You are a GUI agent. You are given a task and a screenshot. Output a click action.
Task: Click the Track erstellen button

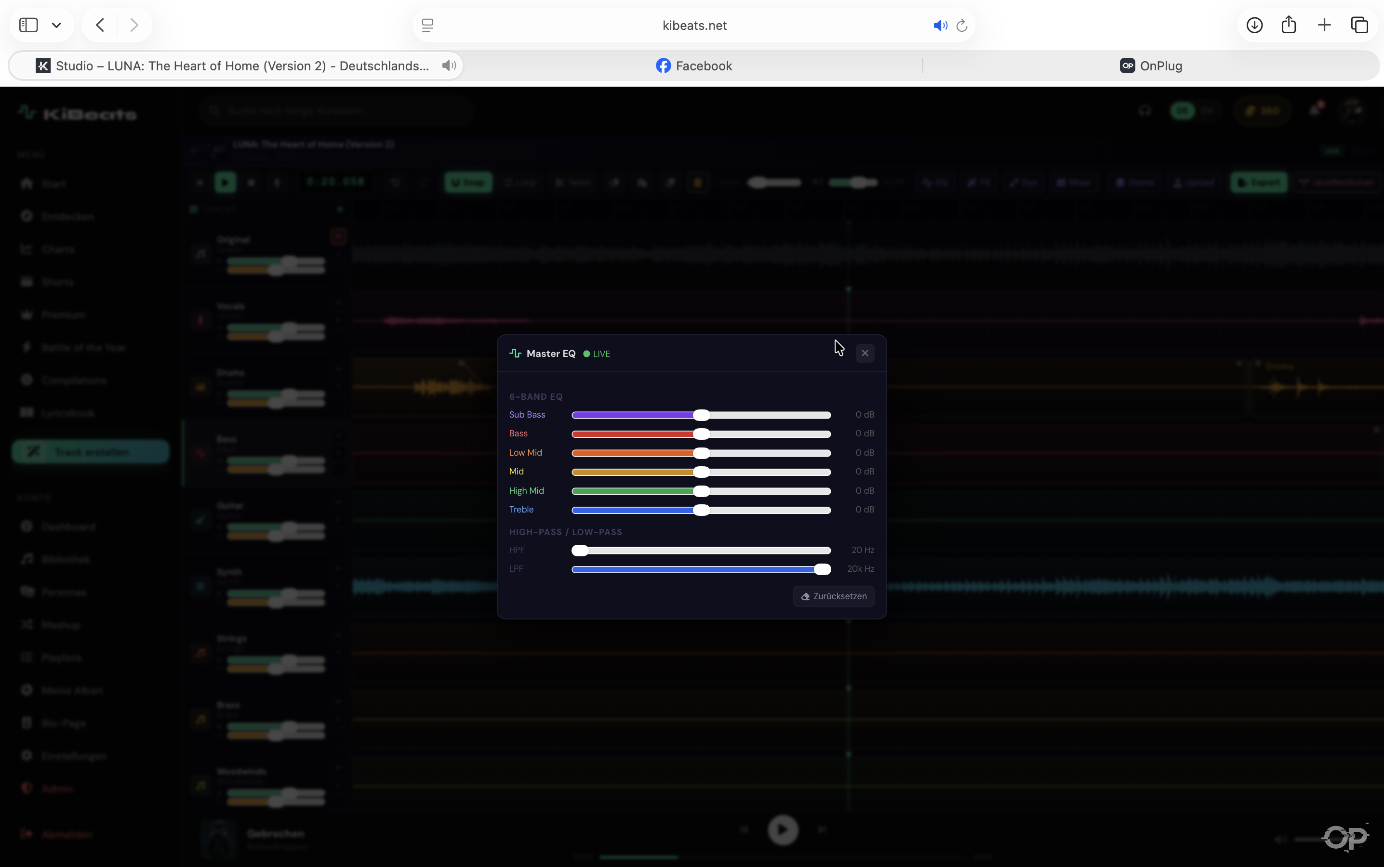(x=91, y=452)
